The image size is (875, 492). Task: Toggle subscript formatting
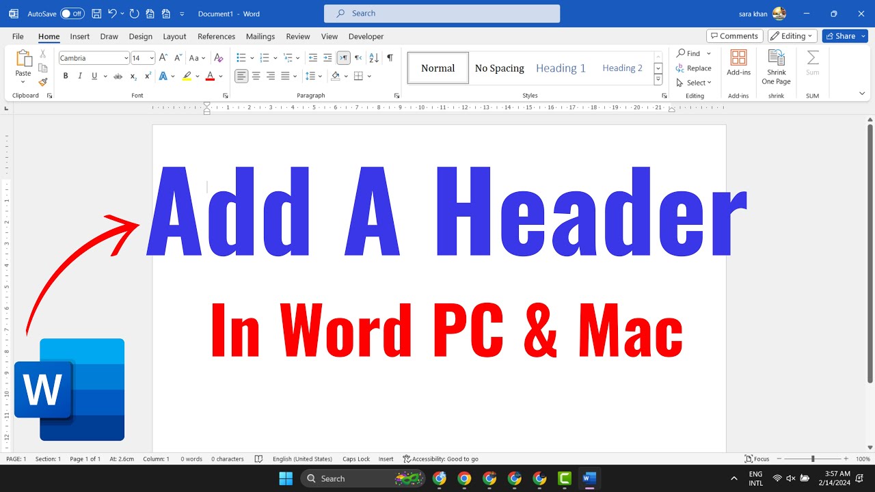pyautogui.click(x=133, y=76)
